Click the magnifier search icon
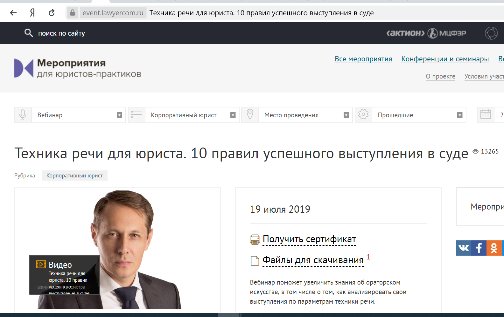The image size is (504, 317). click(x=29, y=33)
